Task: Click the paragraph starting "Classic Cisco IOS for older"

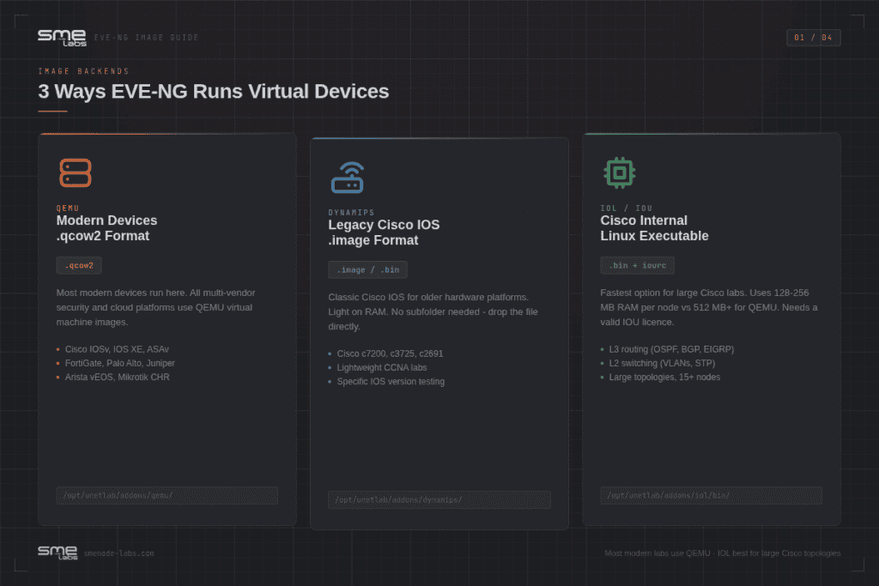Action: pyautogui.click(x=433, y=311)
